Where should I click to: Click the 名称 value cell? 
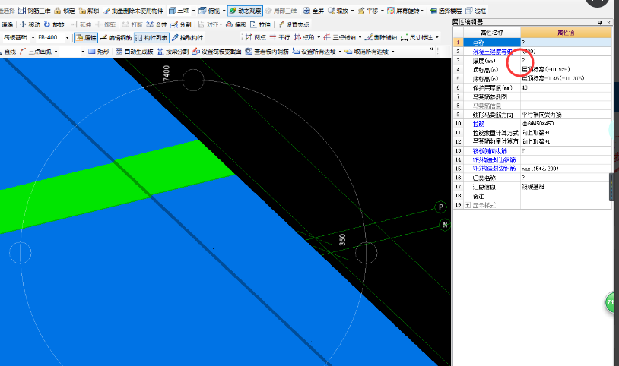tap(566, 43)
